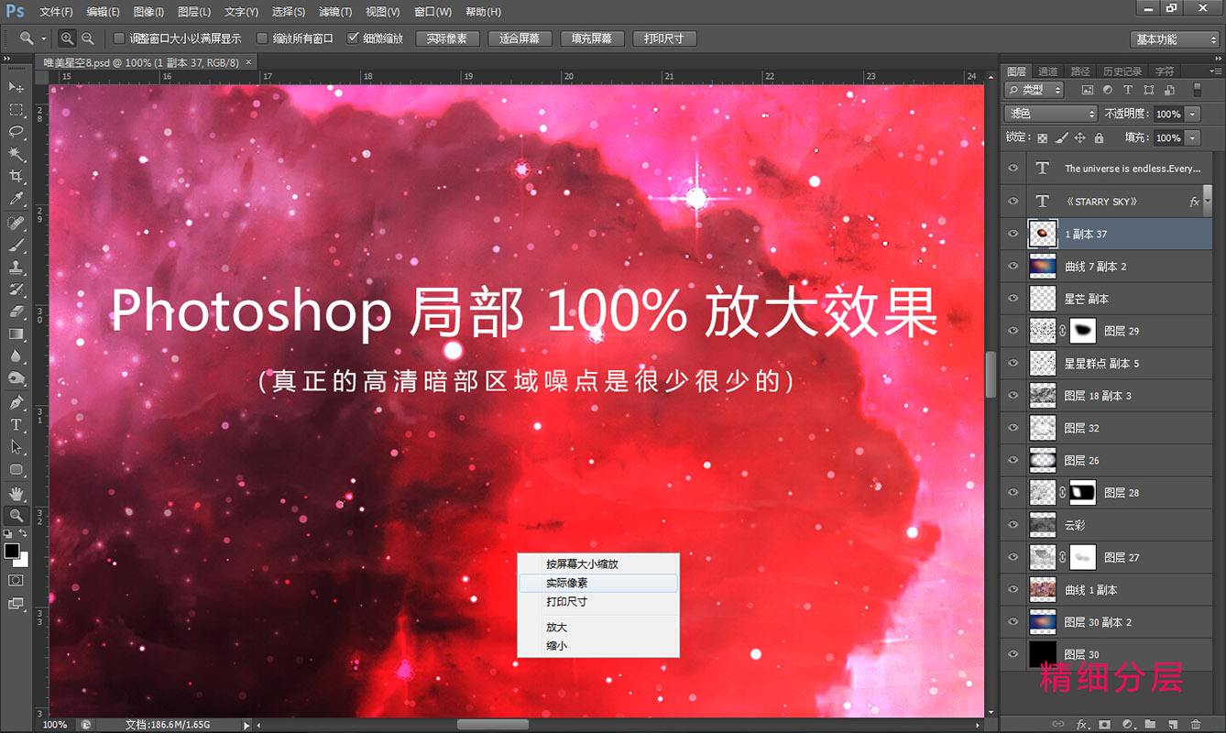Click the 打印尺寸 button in options bar
This screenshot has height=733, width=1226.
[x=664, y=38]
